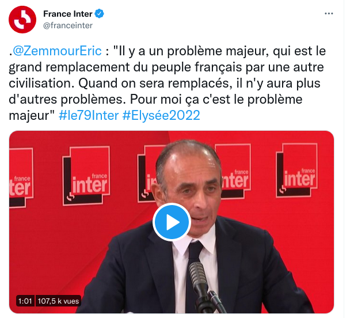Play the video with the blue play button
The image size is (350, 318).
point(172,222)
